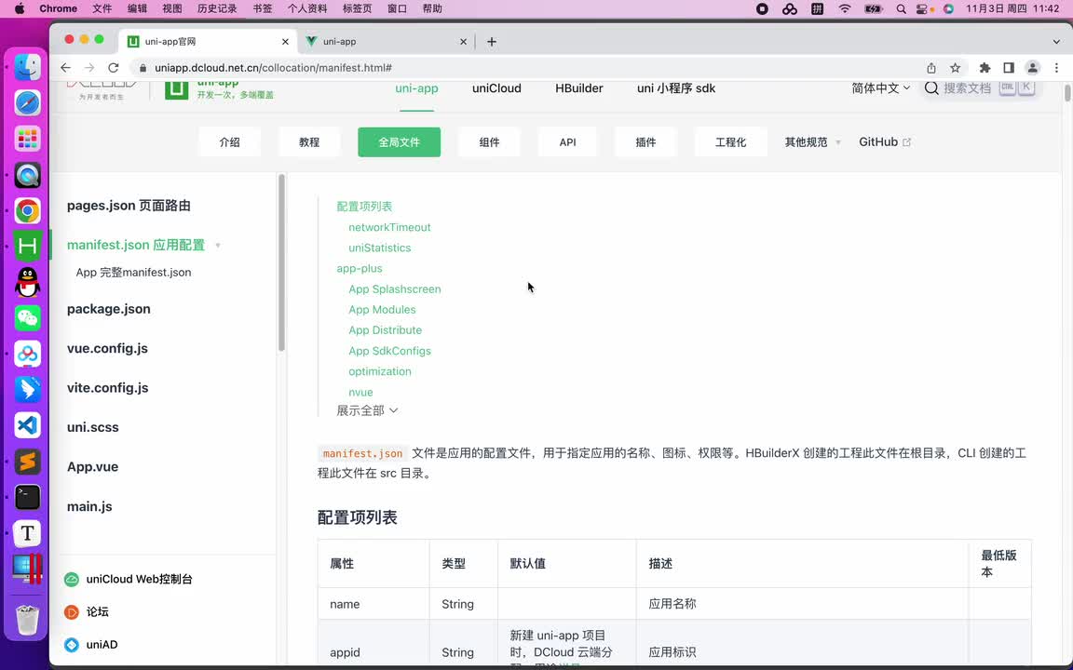Open the 全局文件 nav tab
This screenshot has width=1073, height=670.
(399, 142)
